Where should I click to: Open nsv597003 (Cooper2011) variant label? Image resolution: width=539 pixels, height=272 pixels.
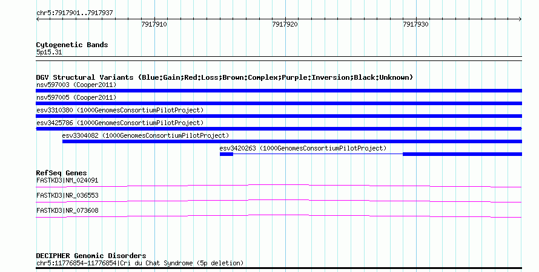pyautogui.click(x=76, y=85)
